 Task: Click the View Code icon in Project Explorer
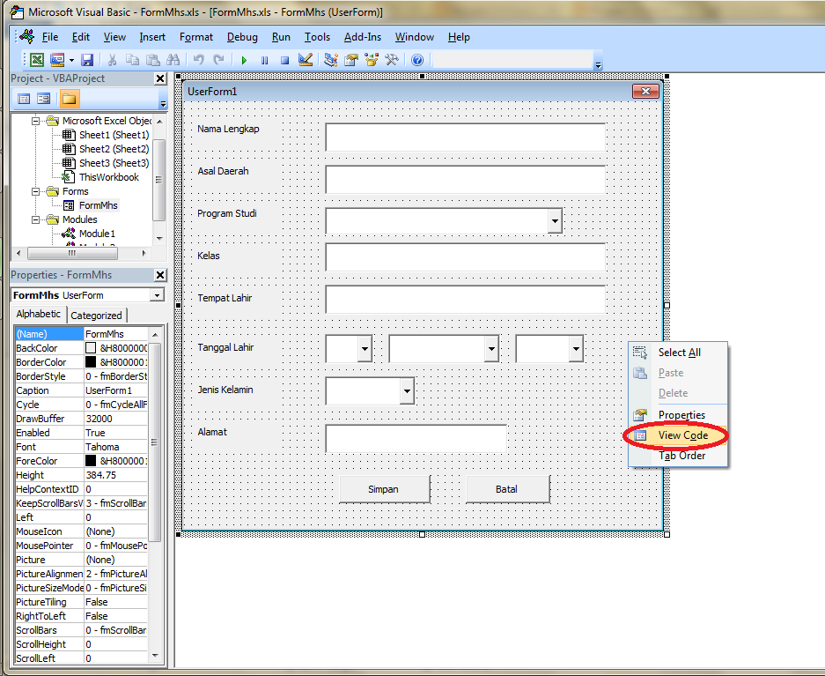[x=24, y=97]
